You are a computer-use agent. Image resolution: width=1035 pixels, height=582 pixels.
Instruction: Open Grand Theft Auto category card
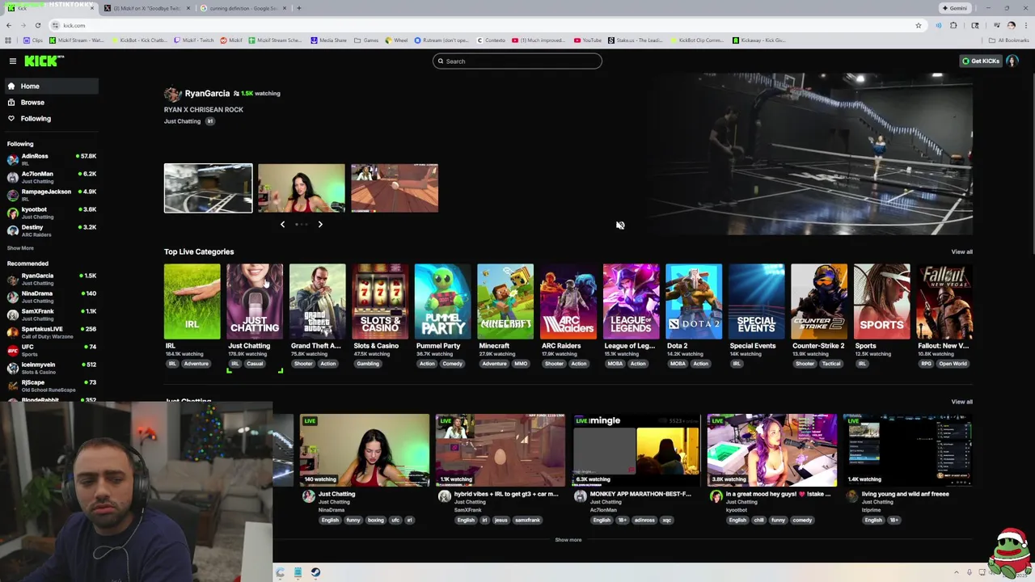click(317, 302)
